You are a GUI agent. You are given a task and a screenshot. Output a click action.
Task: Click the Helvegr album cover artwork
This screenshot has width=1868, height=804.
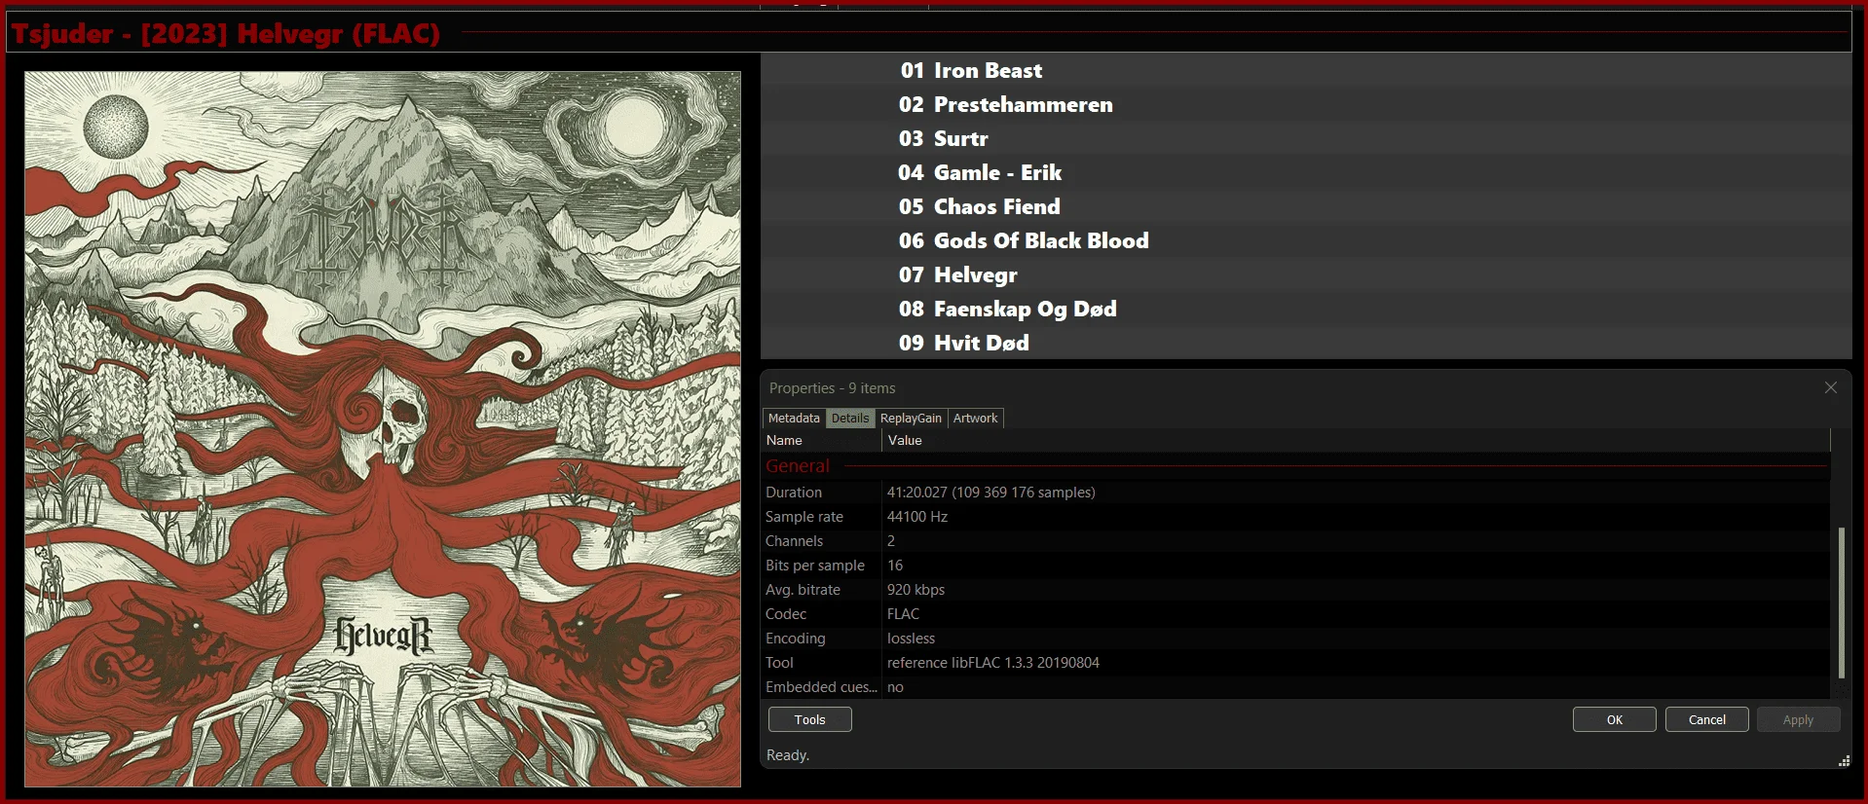383,428
